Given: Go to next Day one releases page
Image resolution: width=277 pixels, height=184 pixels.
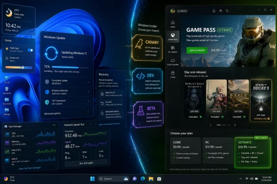Looking at the screenshot, I should click(235, 125).
